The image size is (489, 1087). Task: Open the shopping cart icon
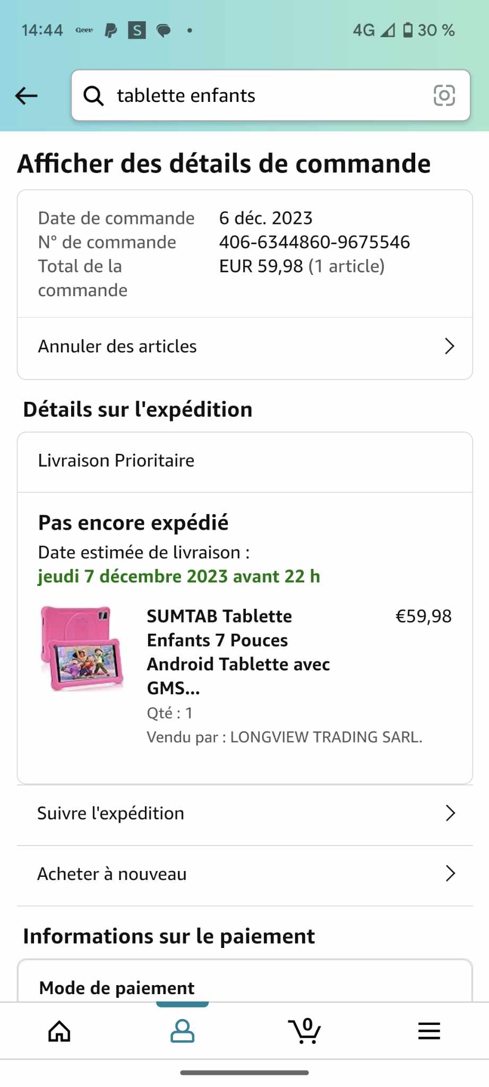click(x=305, y=1031)
